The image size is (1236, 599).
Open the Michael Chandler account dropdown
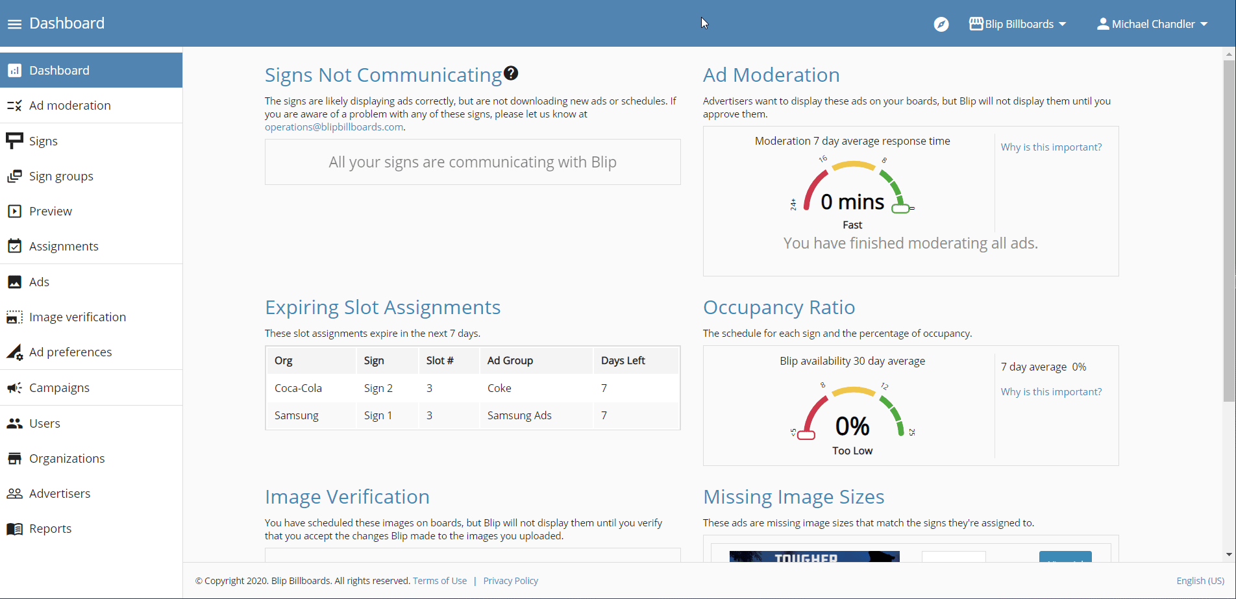(x=1152, y=23)
